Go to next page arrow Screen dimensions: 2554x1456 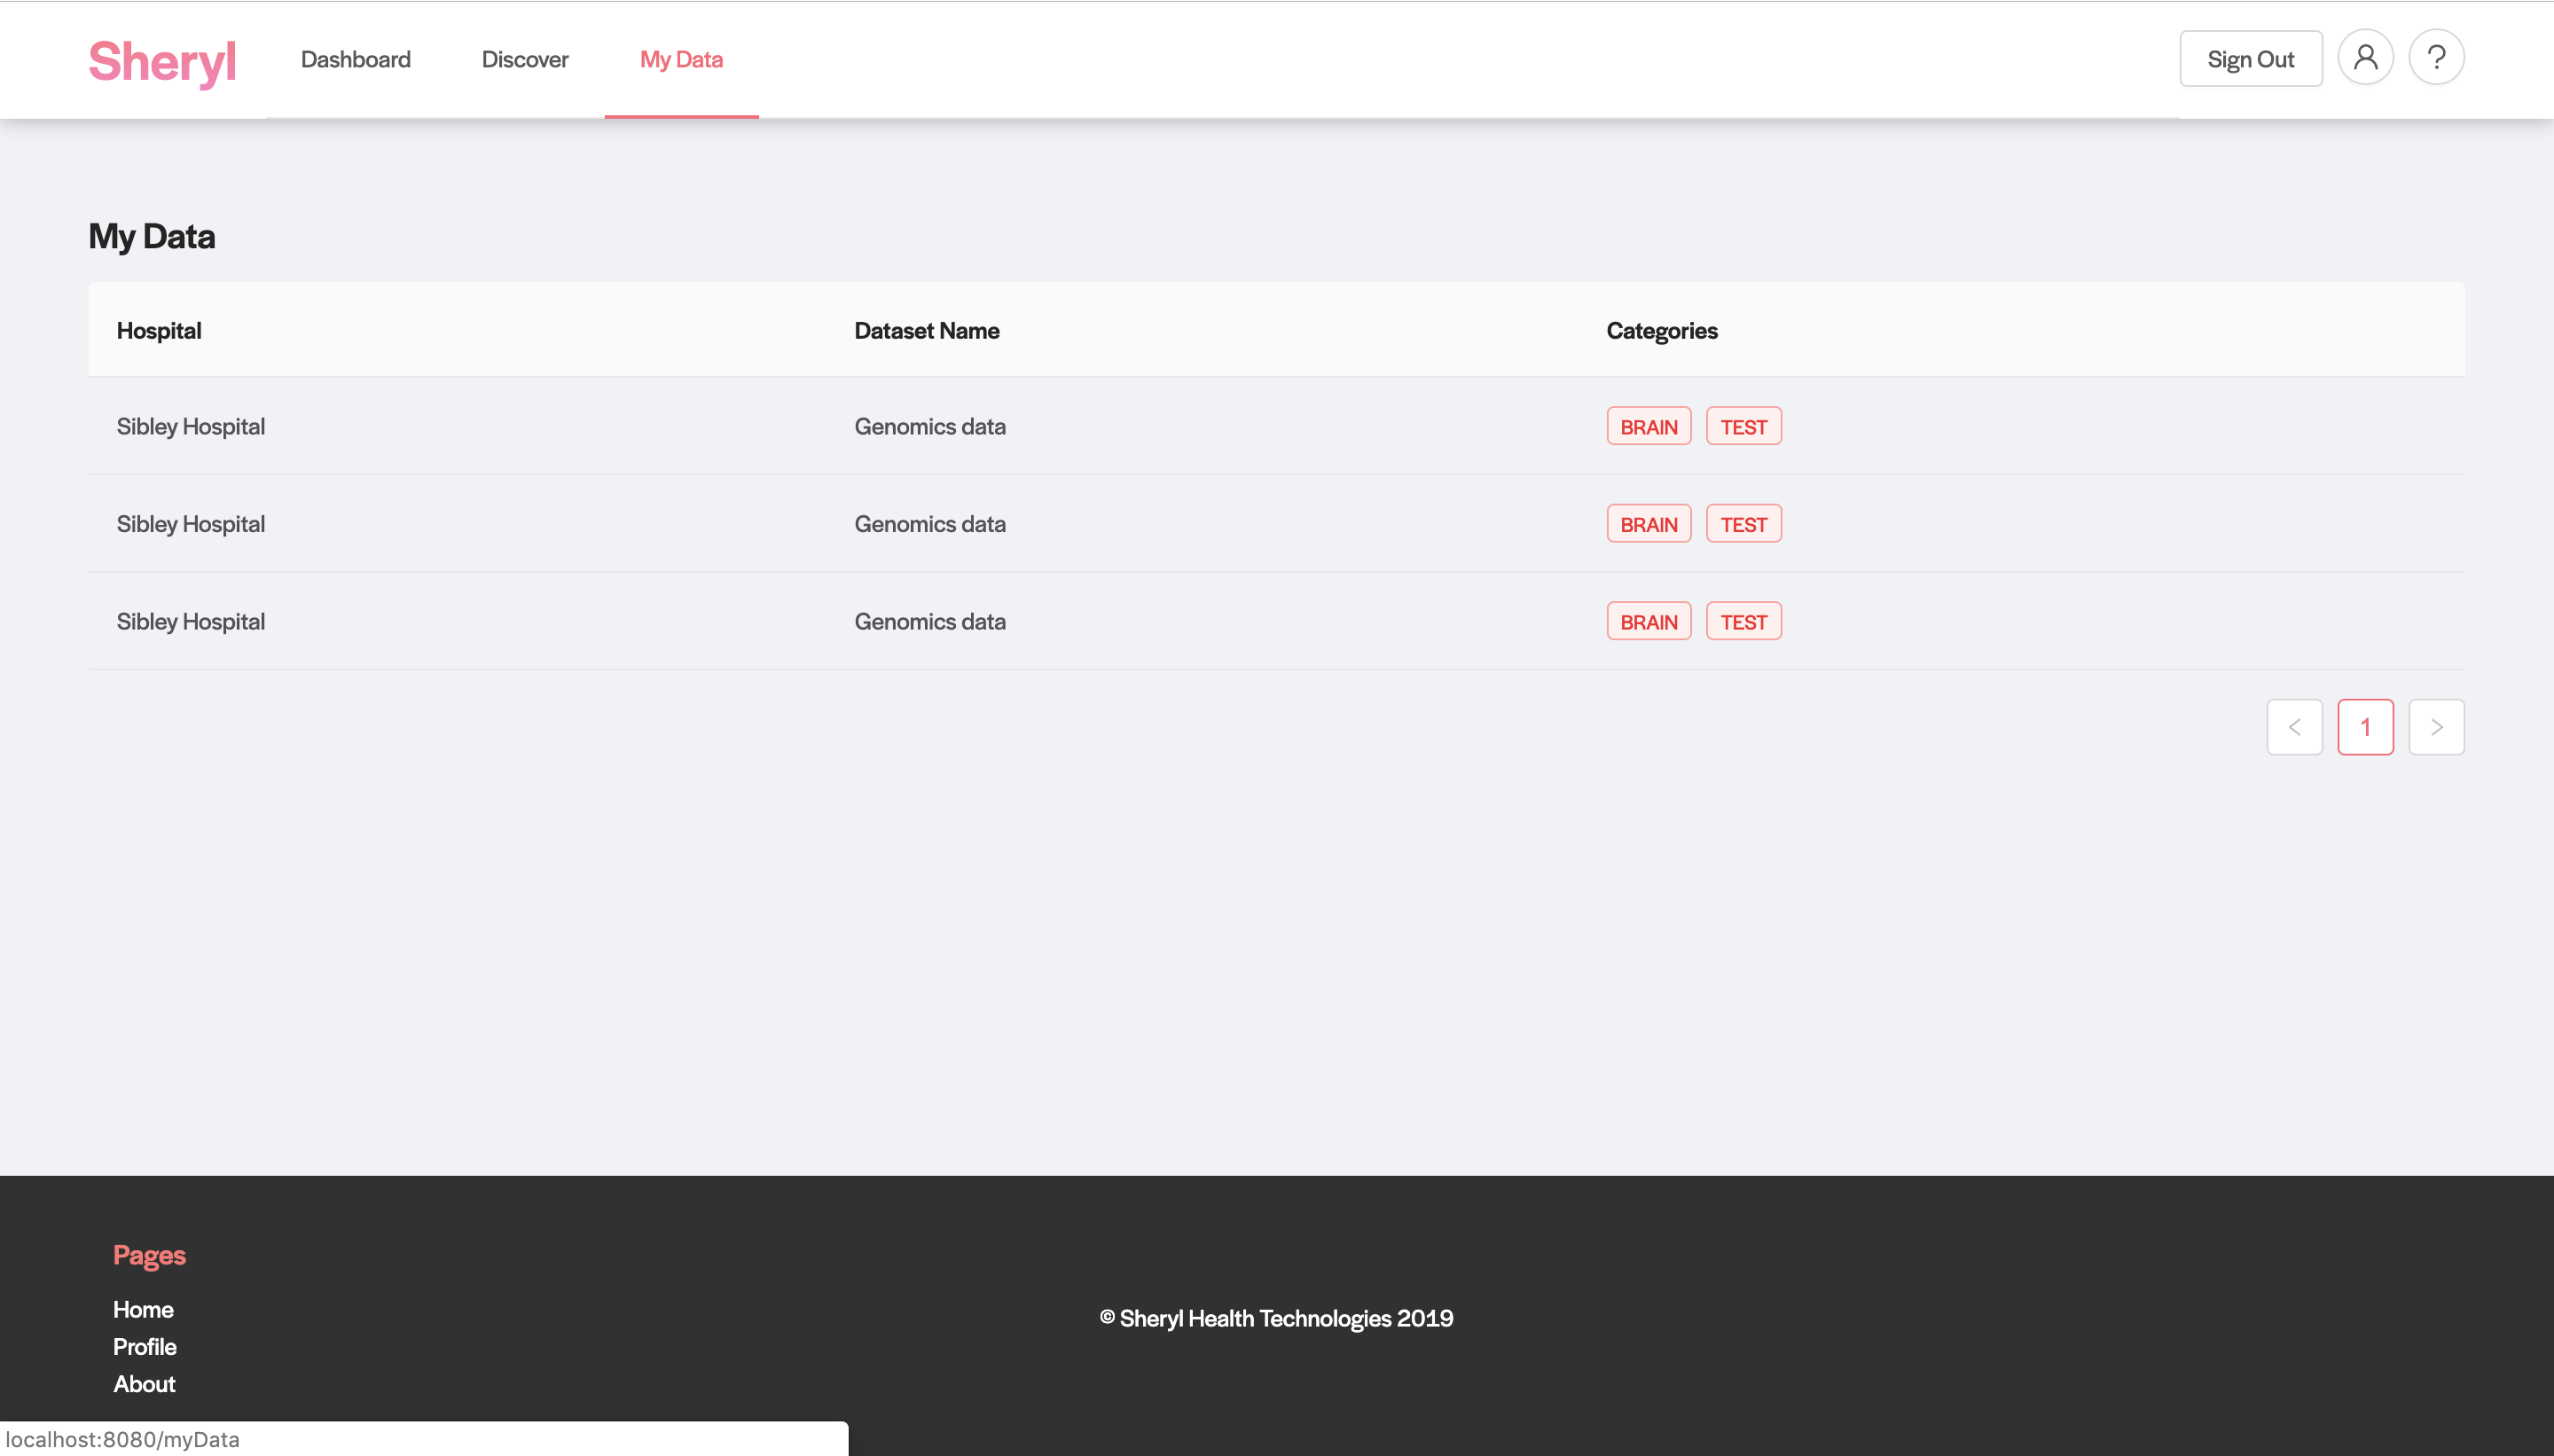2435,727
